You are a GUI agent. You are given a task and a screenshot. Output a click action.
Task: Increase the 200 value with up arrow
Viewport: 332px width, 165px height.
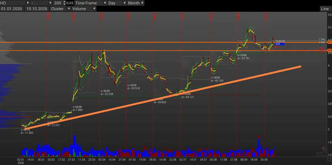[x=64, y=2]
